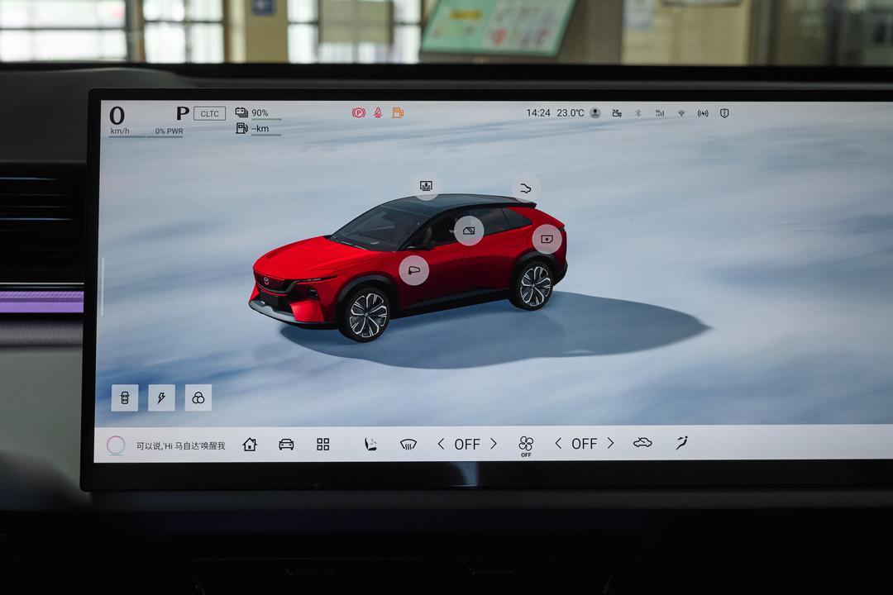Increase right OFF setting with last chevron
The image size is (893, 595).
(x=610, y=443)
